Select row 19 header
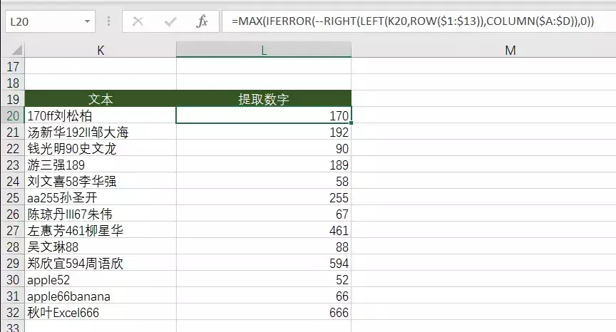 point(12,99)
